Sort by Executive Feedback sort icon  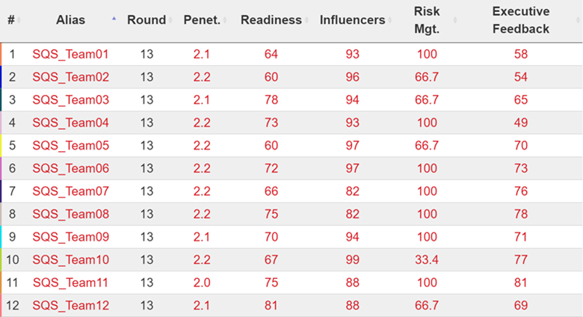[579, 20]
